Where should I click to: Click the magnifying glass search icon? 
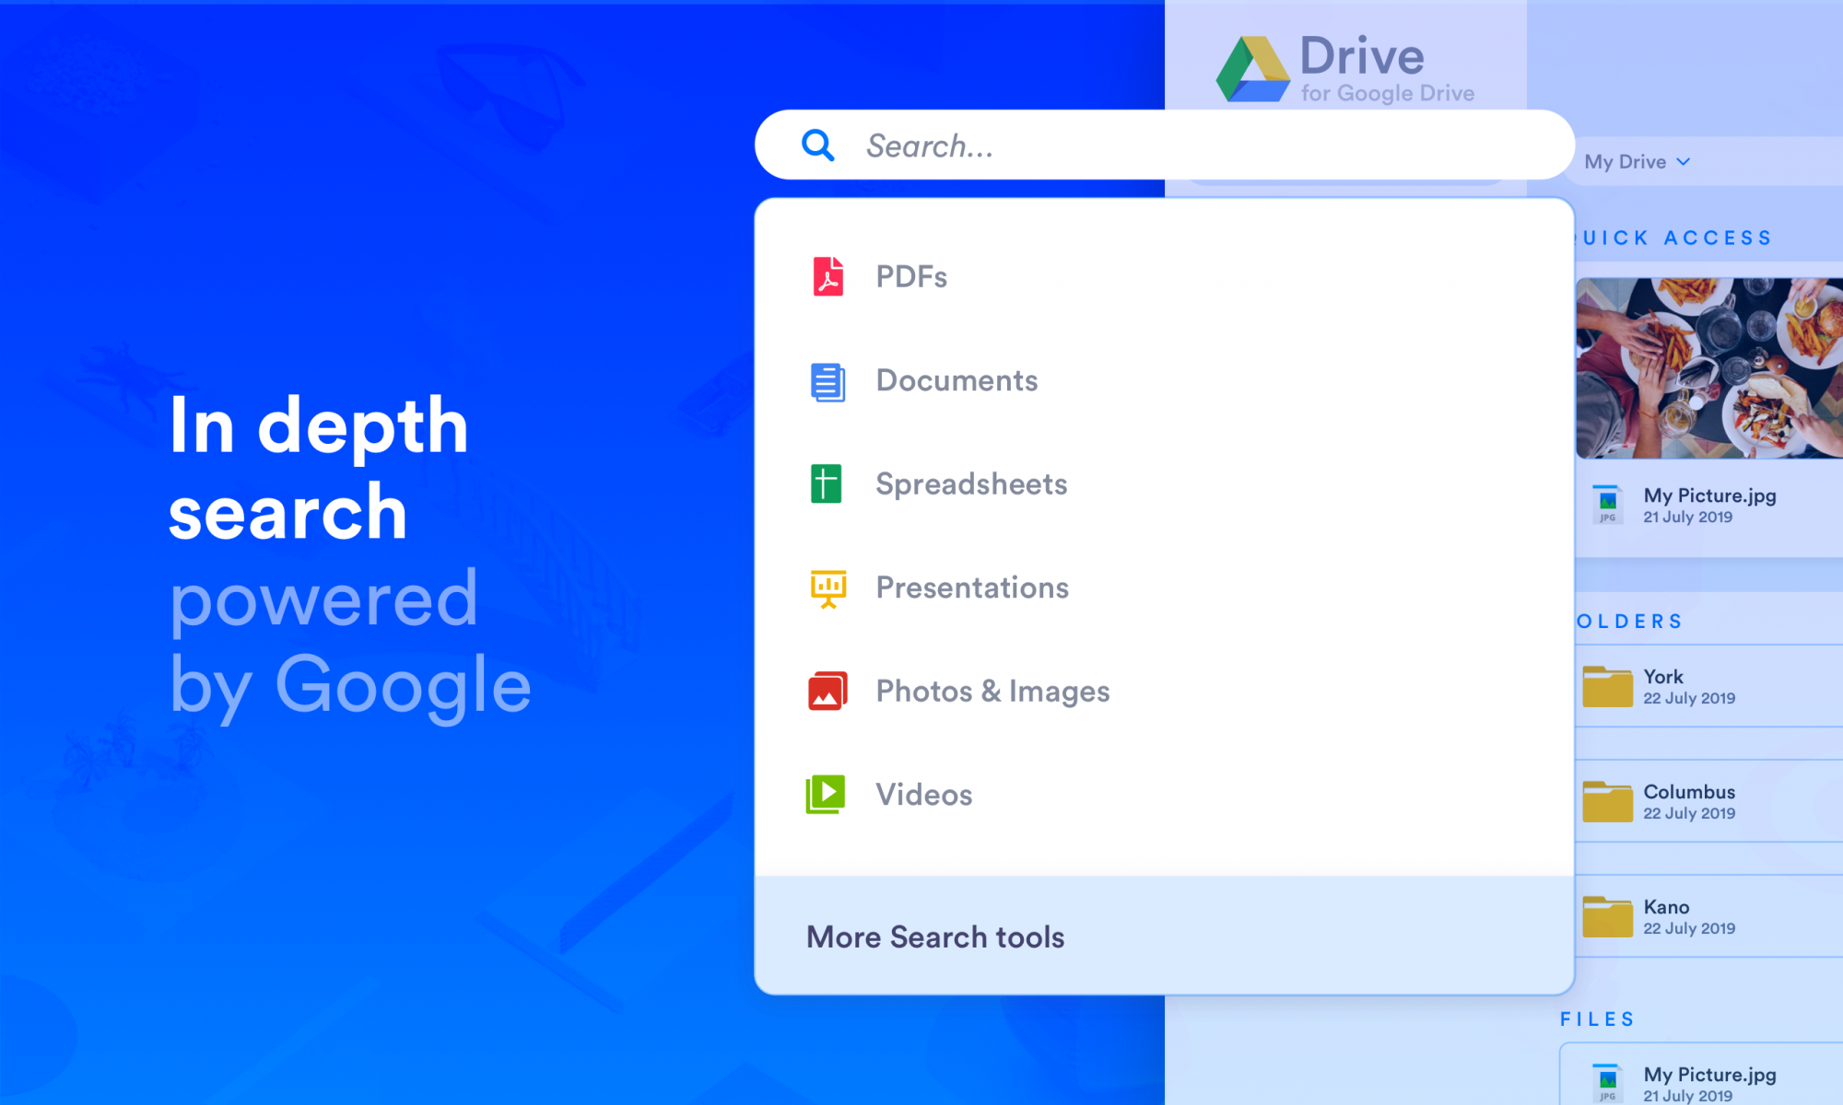click(x=817, y=145)
